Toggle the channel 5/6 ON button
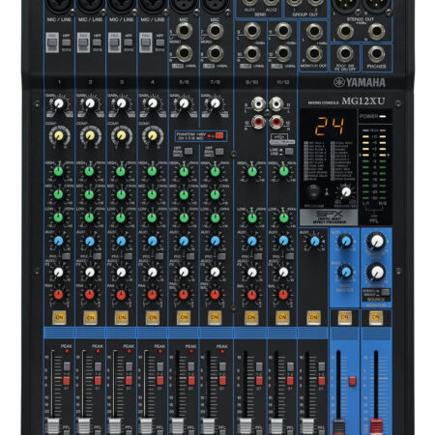 pos(184,318)
